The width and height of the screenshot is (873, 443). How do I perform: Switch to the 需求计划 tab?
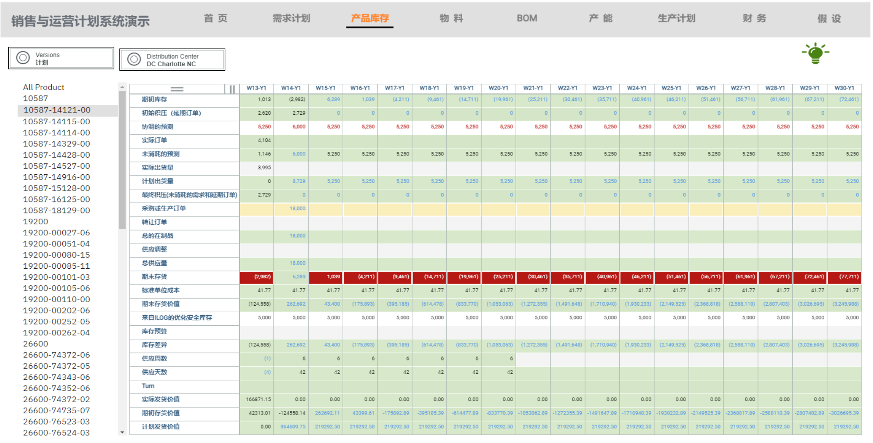click(291, 18)
